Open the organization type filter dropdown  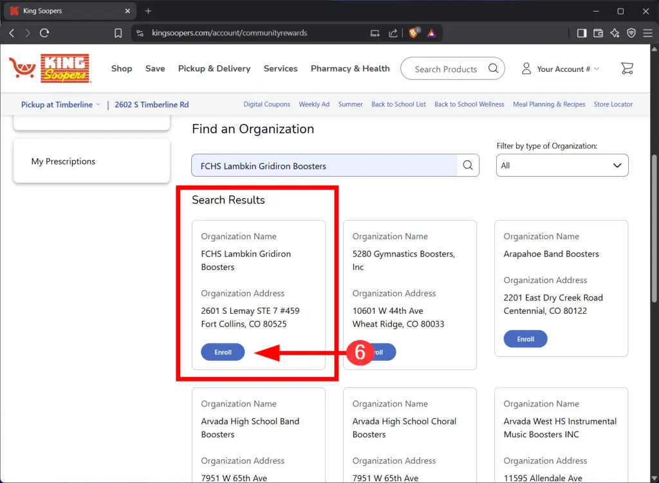pyautogui.click(x=562, y=165)
